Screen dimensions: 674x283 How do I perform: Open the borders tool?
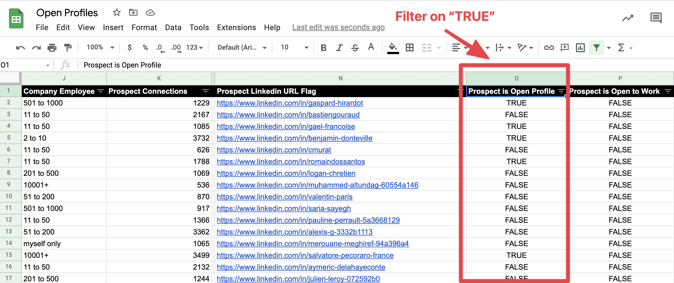(x=410, y=48)
